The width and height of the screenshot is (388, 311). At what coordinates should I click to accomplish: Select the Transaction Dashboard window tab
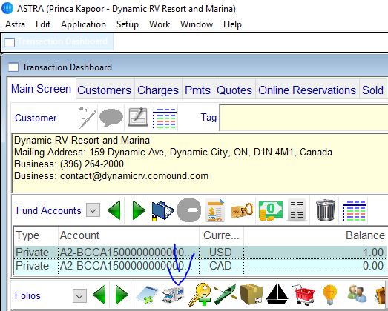[58, 41]
